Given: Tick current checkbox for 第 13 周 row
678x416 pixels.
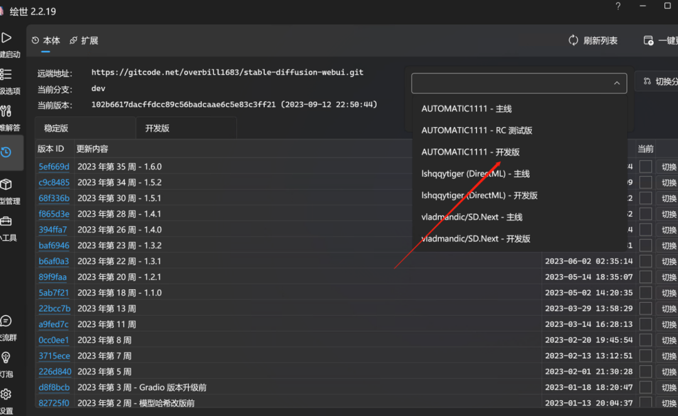Looking at the screenshot, I should (645, 309).
